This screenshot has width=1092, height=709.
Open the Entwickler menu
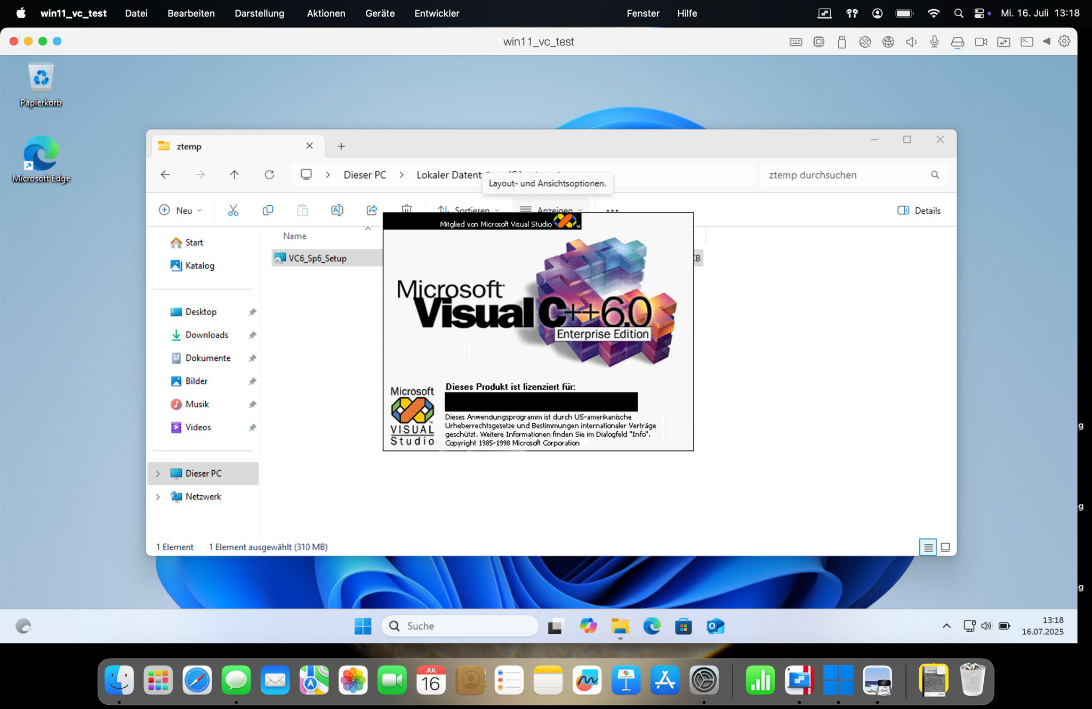tap(437, 13)
